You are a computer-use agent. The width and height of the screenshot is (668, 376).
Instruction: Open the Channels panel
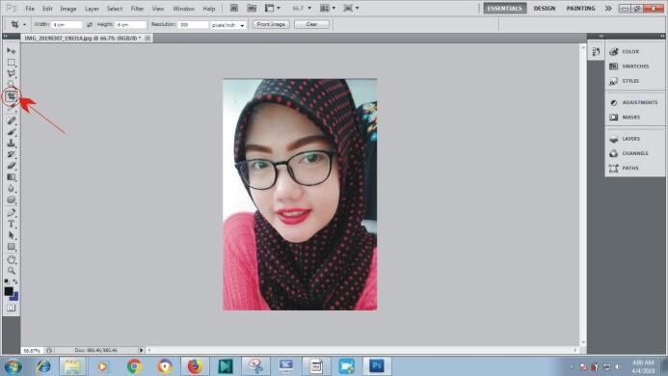pyautogui.click(x=634, y=153)
